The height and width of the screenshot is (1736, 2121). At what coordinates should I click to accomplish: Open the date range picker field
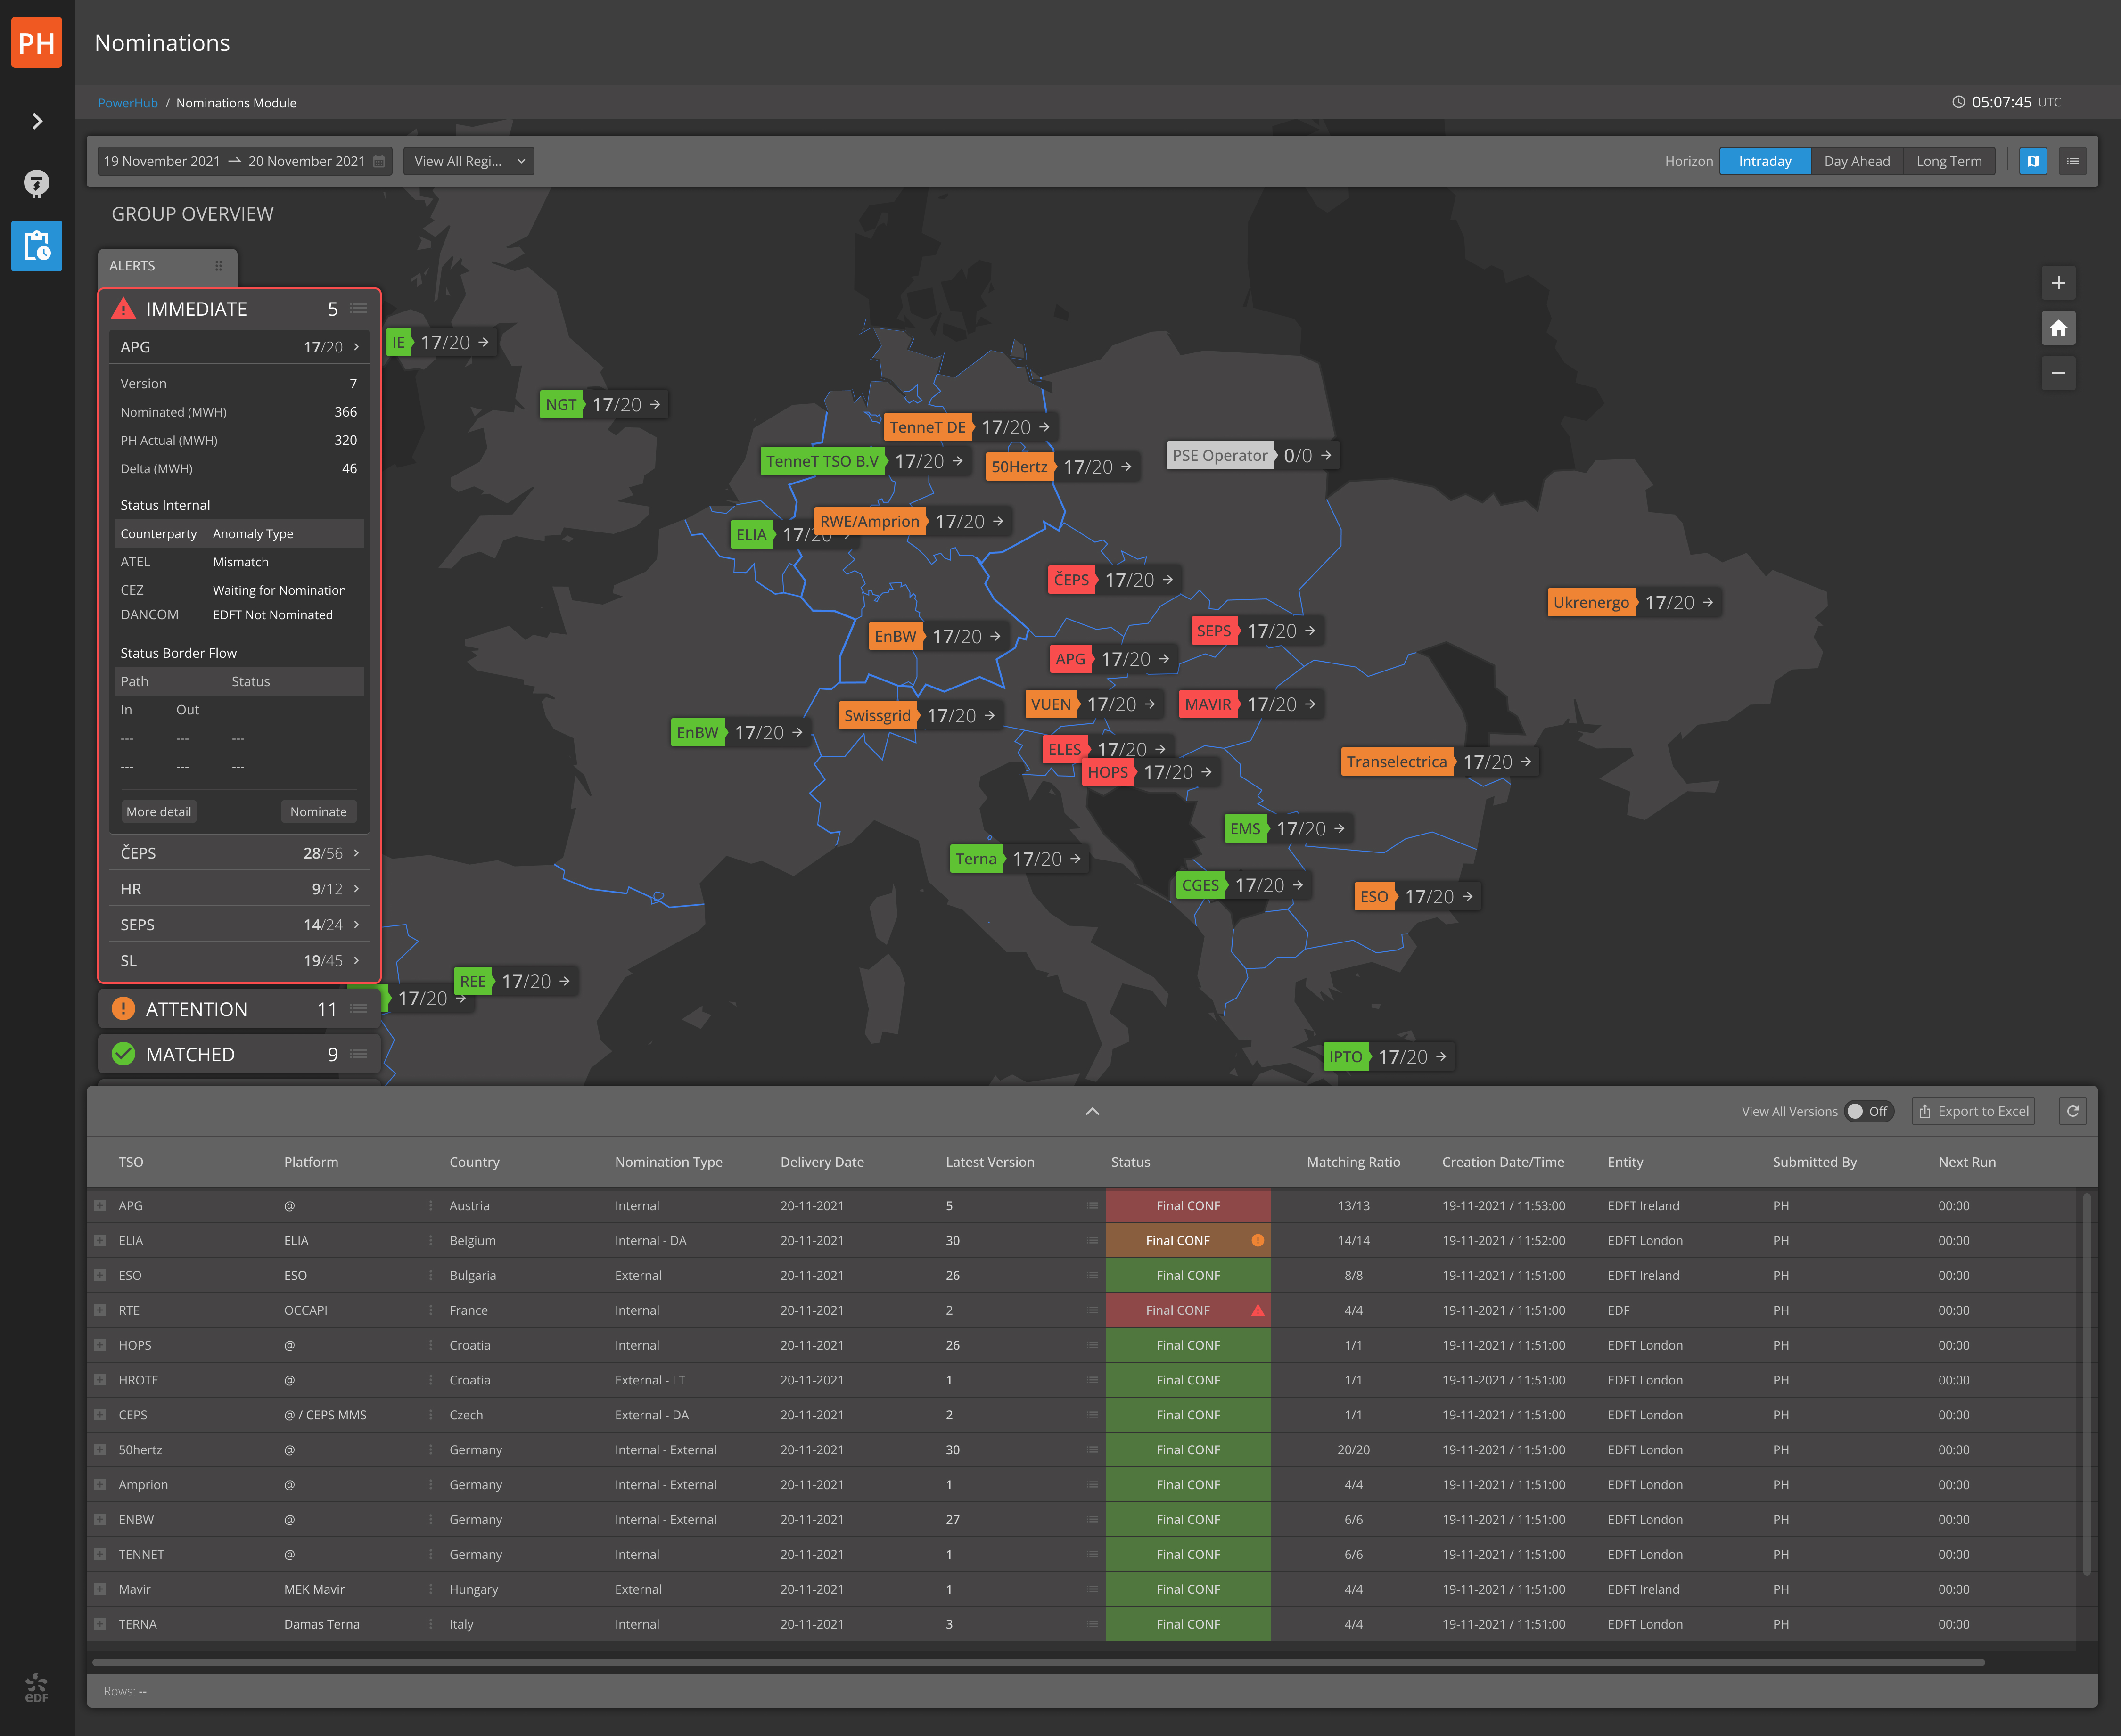tap(244, 161)
